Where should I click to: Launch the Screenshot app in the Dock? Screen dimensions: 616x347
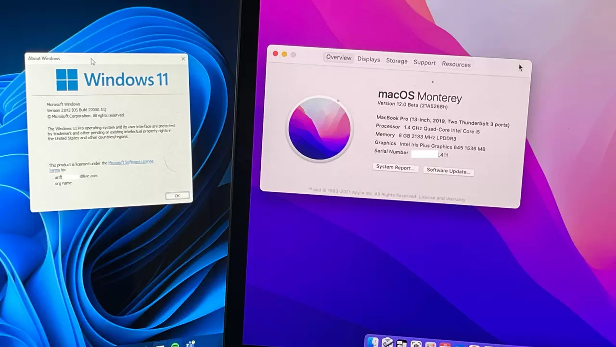(x=416, y=344)
